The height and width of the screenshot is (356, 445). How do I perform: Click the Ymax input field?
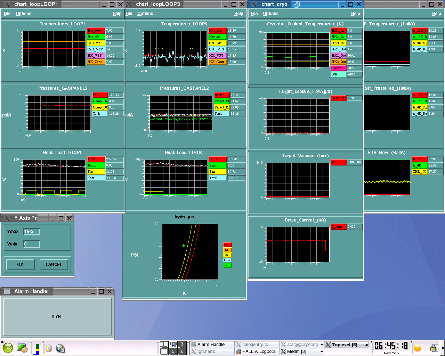[32, 232]
